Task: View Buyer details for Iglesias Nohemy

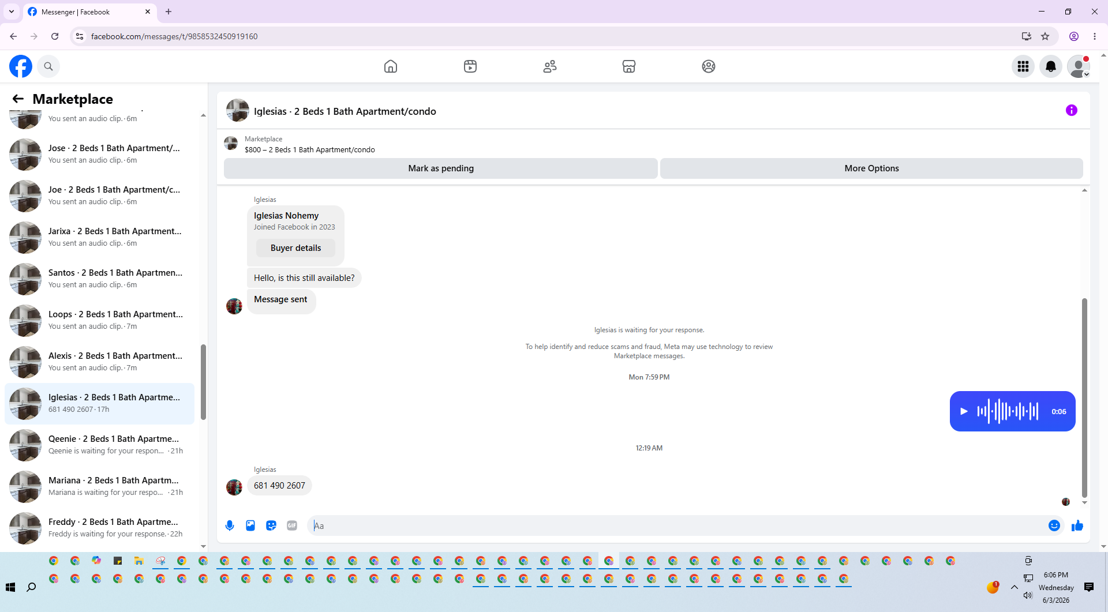Action: pos(295,248)
